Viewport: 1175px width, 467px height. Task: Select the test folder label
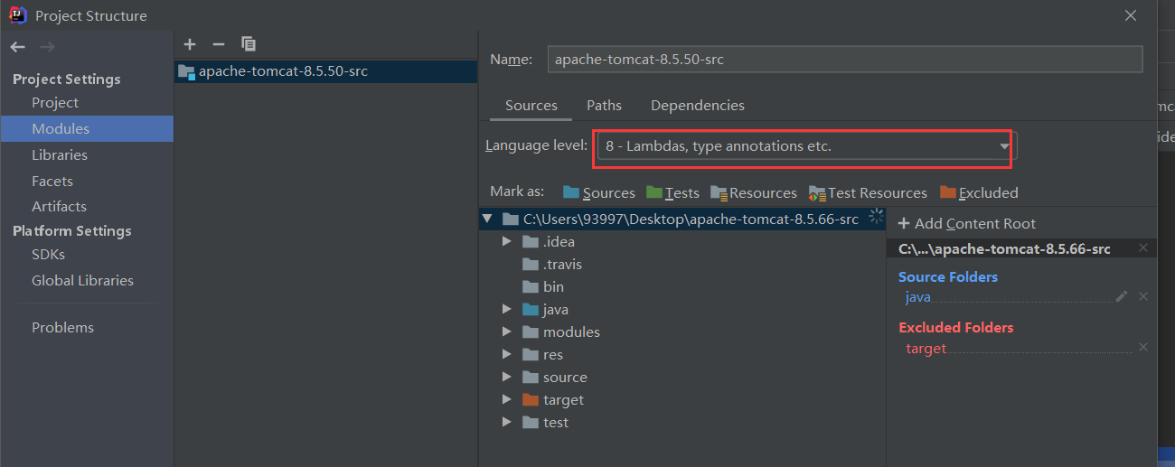[556, 422]
